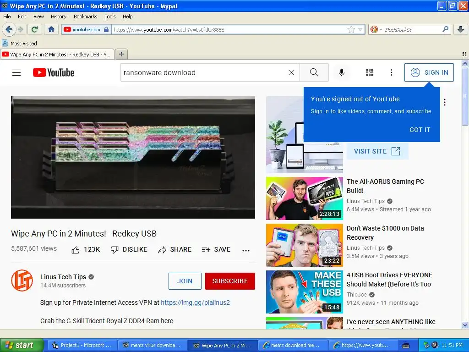Click the padlock site security icon
Viewport: 469px width, 352px height.
(x=106, y=30)
